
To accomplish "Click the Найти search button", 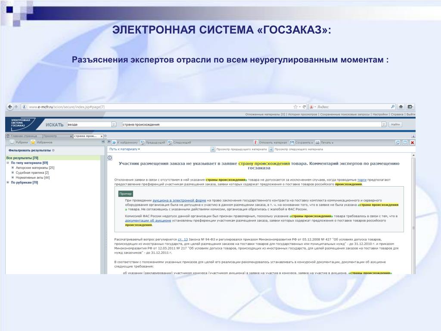I will (x=395, y=125).
